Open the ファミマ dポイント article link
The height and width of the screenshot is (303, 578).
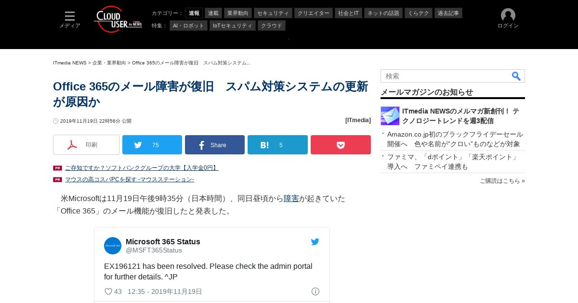pyautogui.click(x=453, y=162)
